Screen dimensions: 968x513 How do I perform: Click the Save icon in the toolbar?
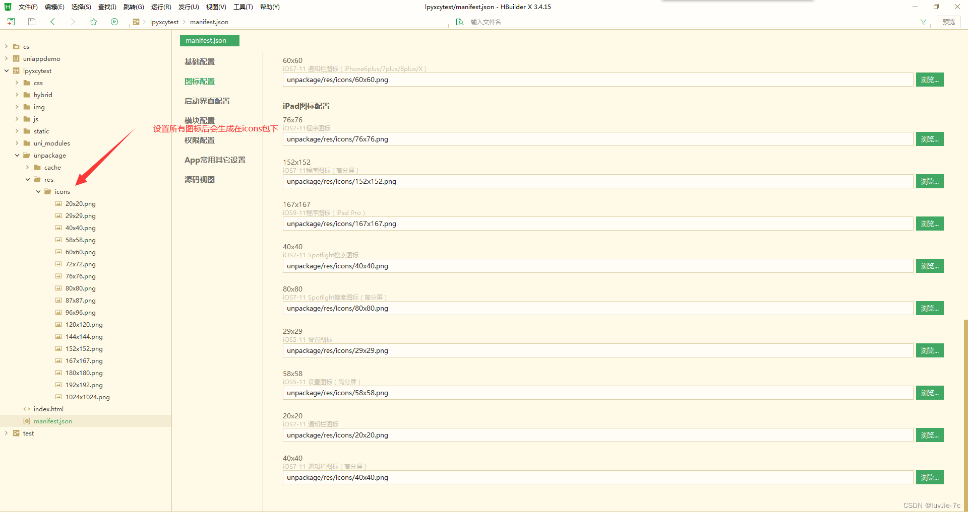(31, 22)
